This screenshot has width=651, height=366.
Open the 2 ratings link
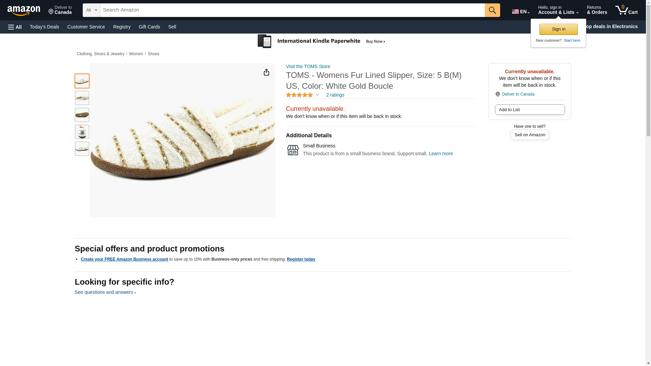tap(335, 95)
